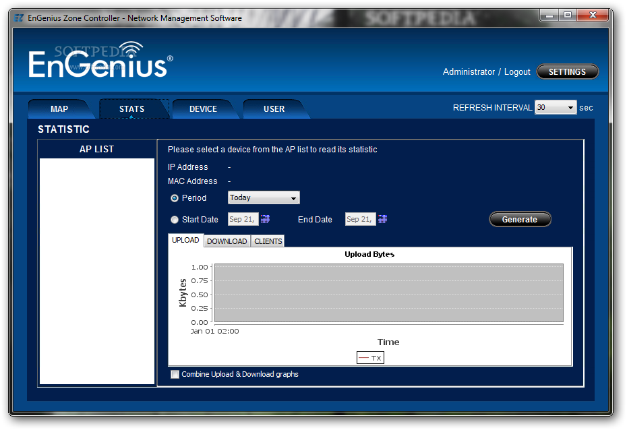Screen dimensions: 627x430
Task: Enable Combine Upload & Download graphs checkbox
Action: (x=175, y=375)
